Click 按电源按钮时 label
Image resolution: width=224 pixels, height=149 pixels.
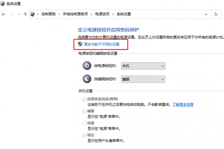(105, 66)
